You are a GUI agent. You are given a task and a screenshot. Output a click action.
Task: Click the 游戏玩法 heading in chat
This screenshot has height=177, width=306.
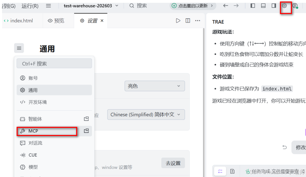[223, 32]
